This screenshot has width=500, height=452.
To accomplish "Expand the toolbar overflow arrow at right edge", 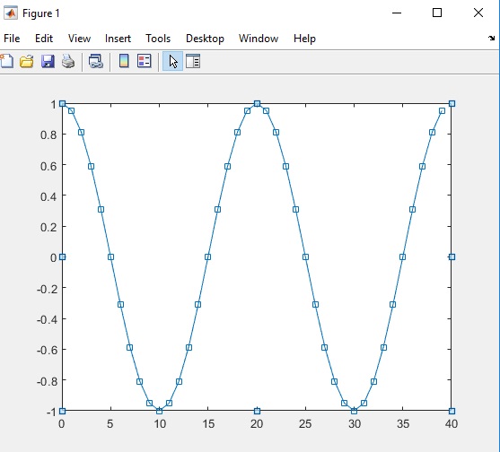I will coord(491,39).
